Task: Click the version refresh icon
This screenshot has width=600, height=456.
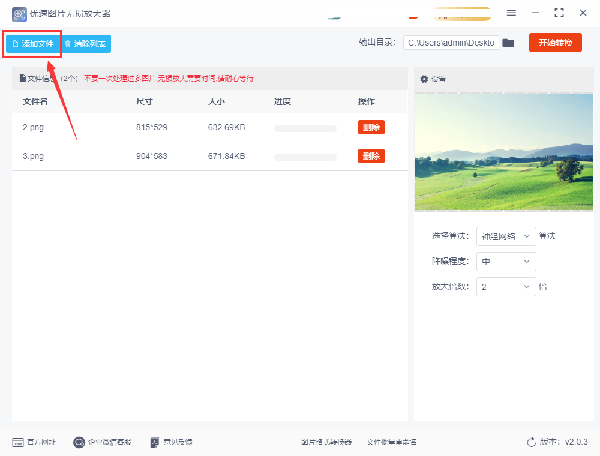Action: [x=531, y=442]
